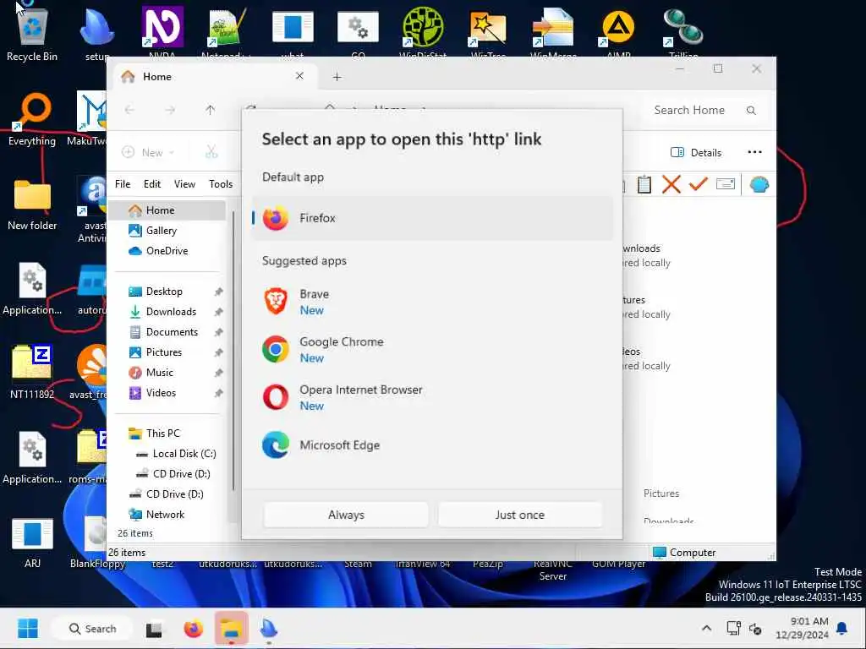Viewport: 866px width, 649px height.
Task: Click the orange checkmark toolbar icon
Action: [x=698, y=183]
